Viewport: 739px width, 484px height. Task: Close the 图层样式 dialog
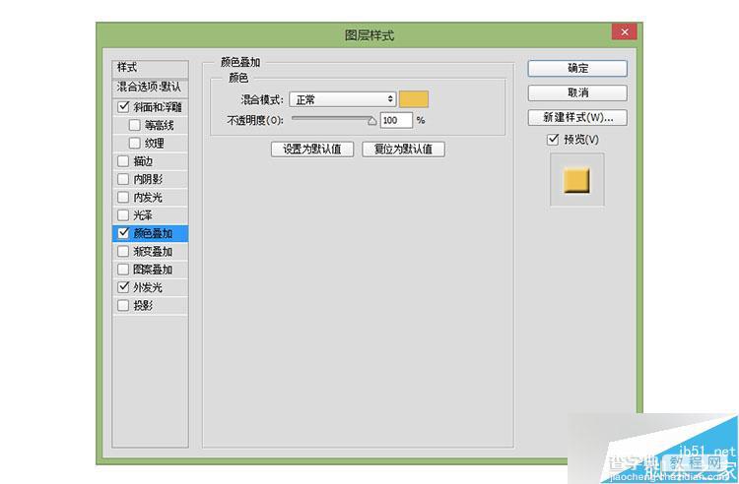(625, 32)
